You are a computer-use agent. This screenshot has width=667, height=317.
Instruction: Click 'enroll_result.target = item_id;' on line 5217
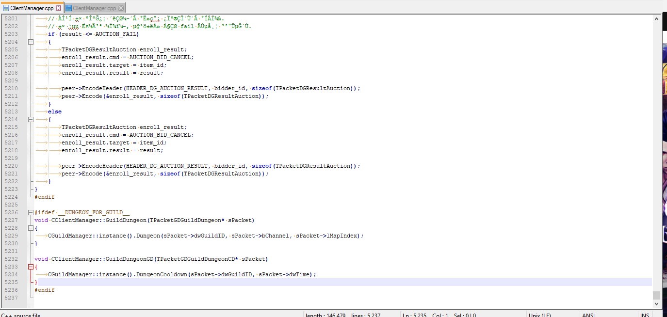114,143
